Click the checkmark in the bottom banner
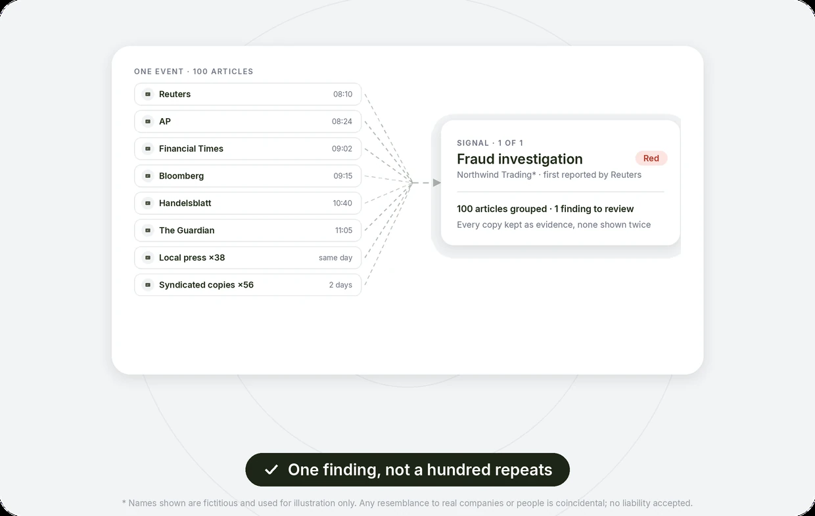Screen dimensions: 815x516 [x=271, y=470]
